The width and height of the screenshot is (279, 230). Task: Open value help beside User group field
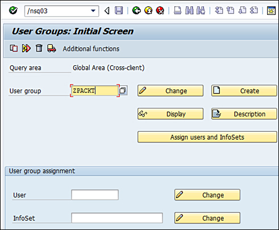tap(123, 90)
